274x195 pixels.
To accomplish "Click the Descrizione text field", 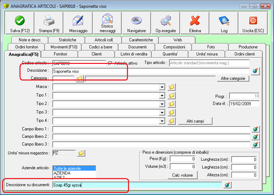I will pyautogui.click(x=151, y=71).
